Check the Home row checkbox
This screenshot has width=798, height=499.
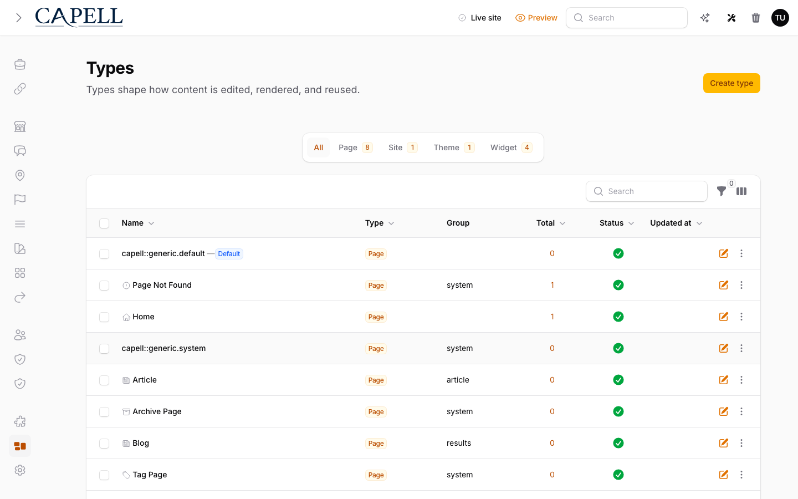click(x=104, y=317)
